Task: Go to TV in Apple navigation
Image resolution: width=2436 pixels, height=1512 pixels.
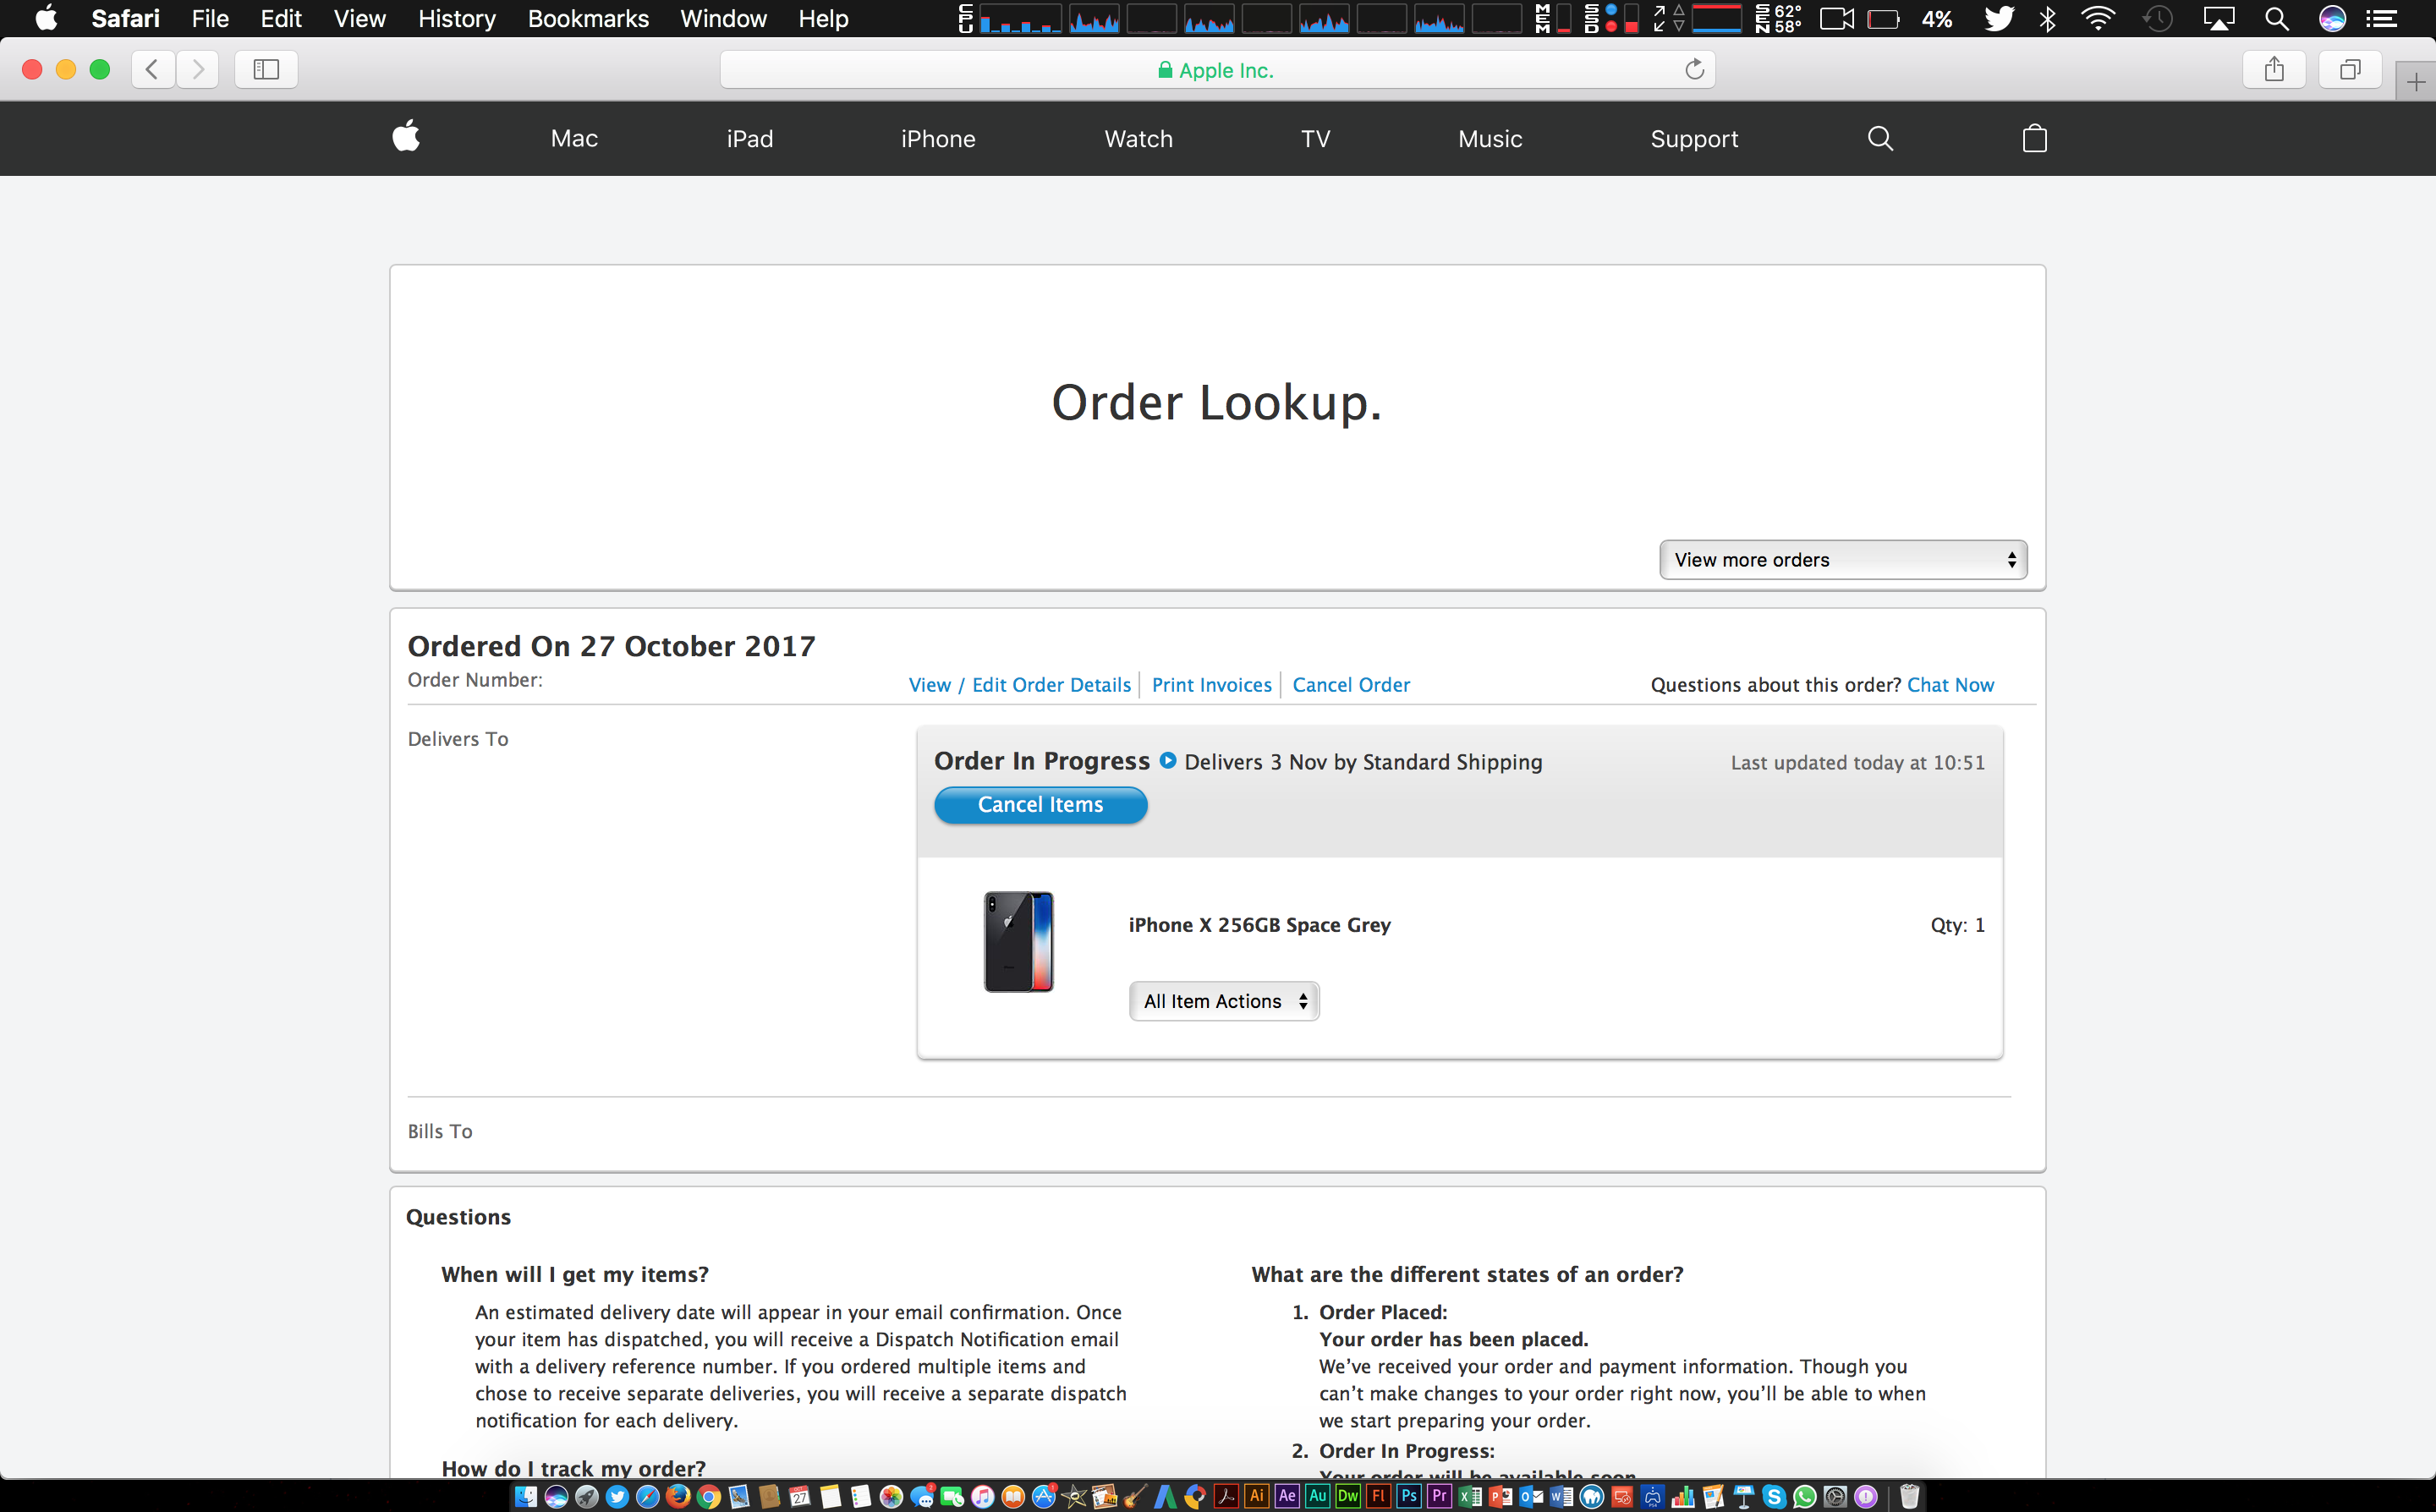Action: coord(1316,139)
